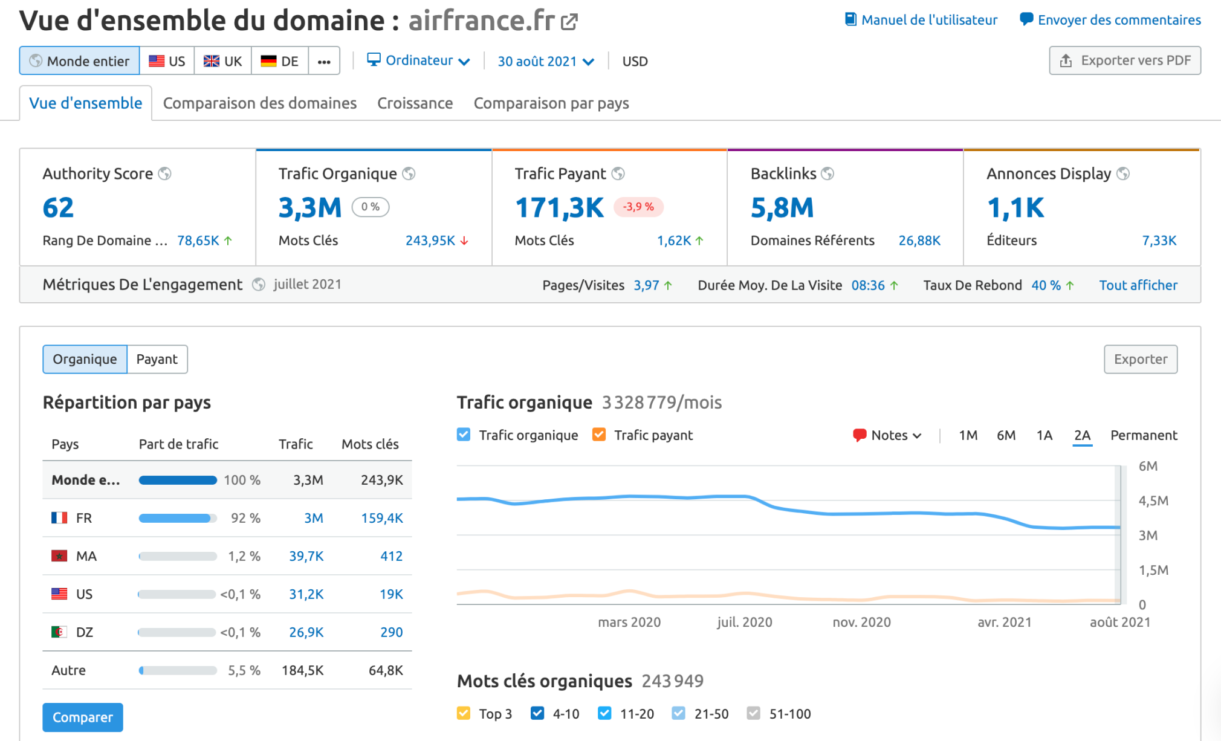
Task: Click the FR traffic share bar
Action: (177, 518)
